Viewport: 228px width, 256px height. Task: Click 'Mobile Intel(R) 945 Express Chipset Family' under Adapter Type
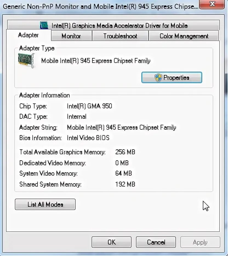point(96,61)
